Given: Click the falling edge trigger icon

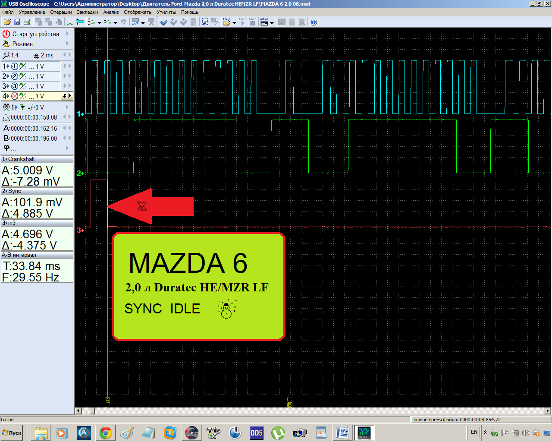Looking at the screenshot, I should (22, 107).
